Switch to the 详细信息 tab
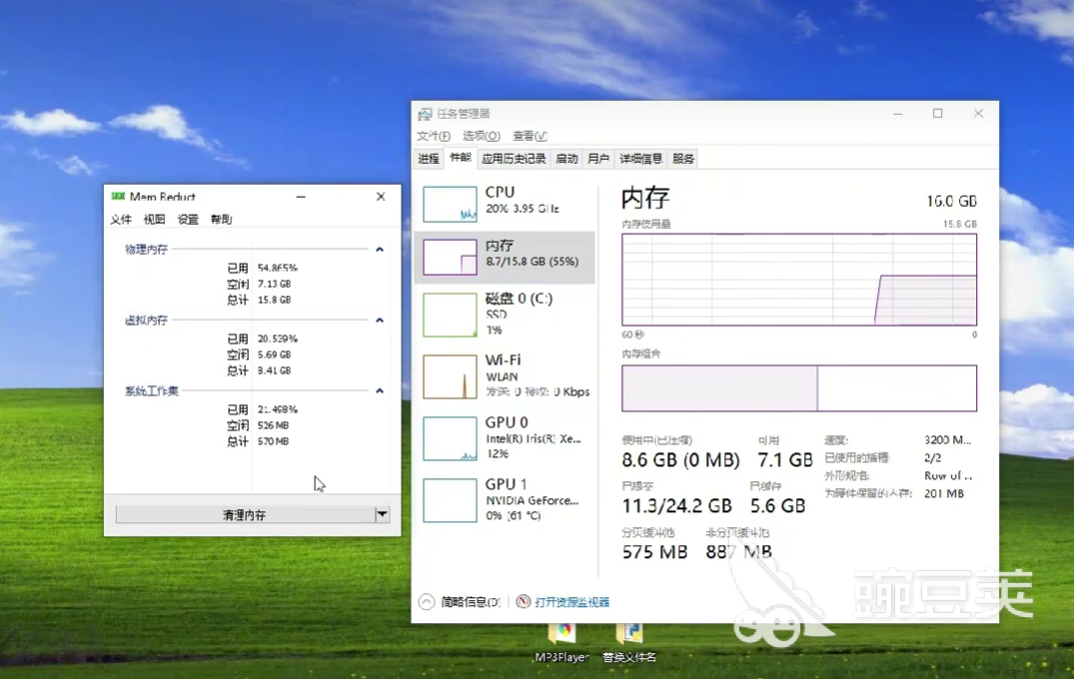The image size is (1074, 679). click(x=640, y=159)
